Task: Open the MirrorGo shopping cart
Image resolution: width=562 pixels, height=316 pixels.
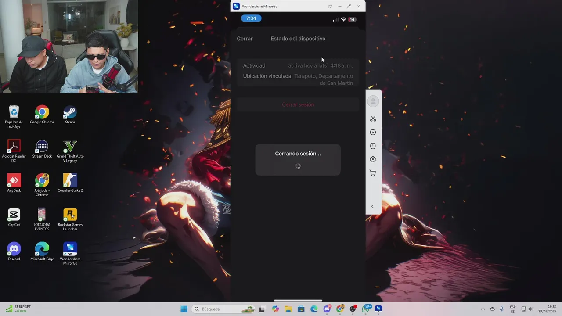Action: coord(373,173)
